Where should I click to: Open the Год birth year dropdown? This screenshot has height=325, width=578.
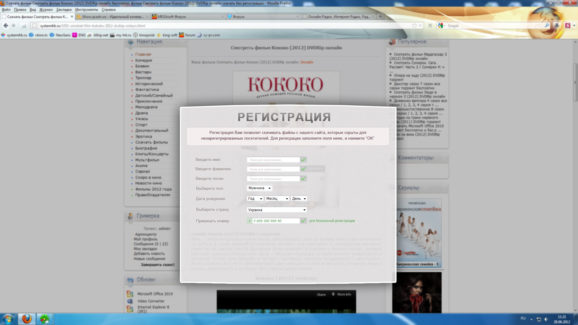255,199
